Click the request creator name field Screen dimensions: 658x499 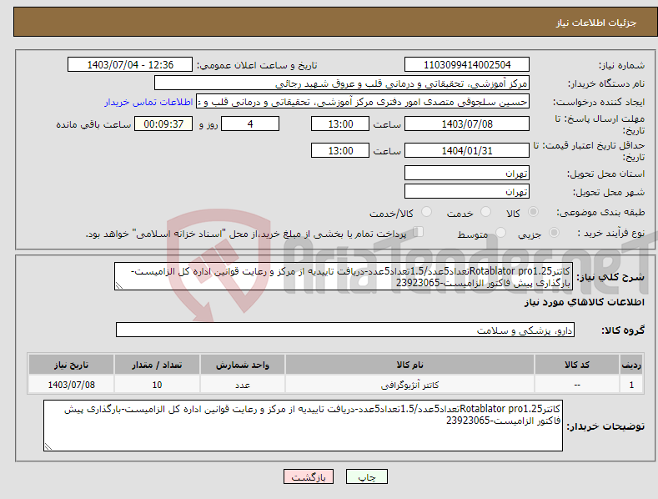point(363,101)
